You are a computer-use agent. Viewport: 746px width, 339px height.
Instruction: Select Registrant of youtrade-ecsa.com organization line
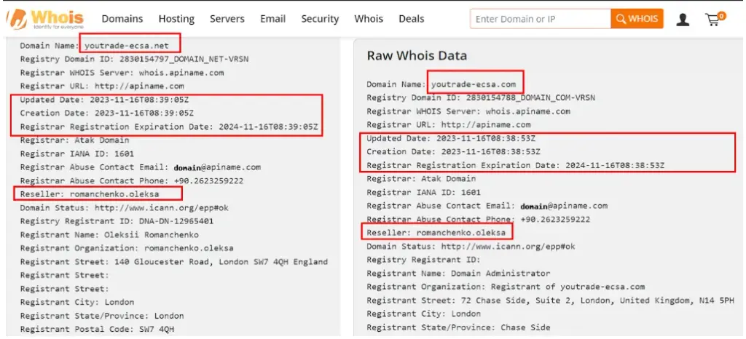click(506, 287)
